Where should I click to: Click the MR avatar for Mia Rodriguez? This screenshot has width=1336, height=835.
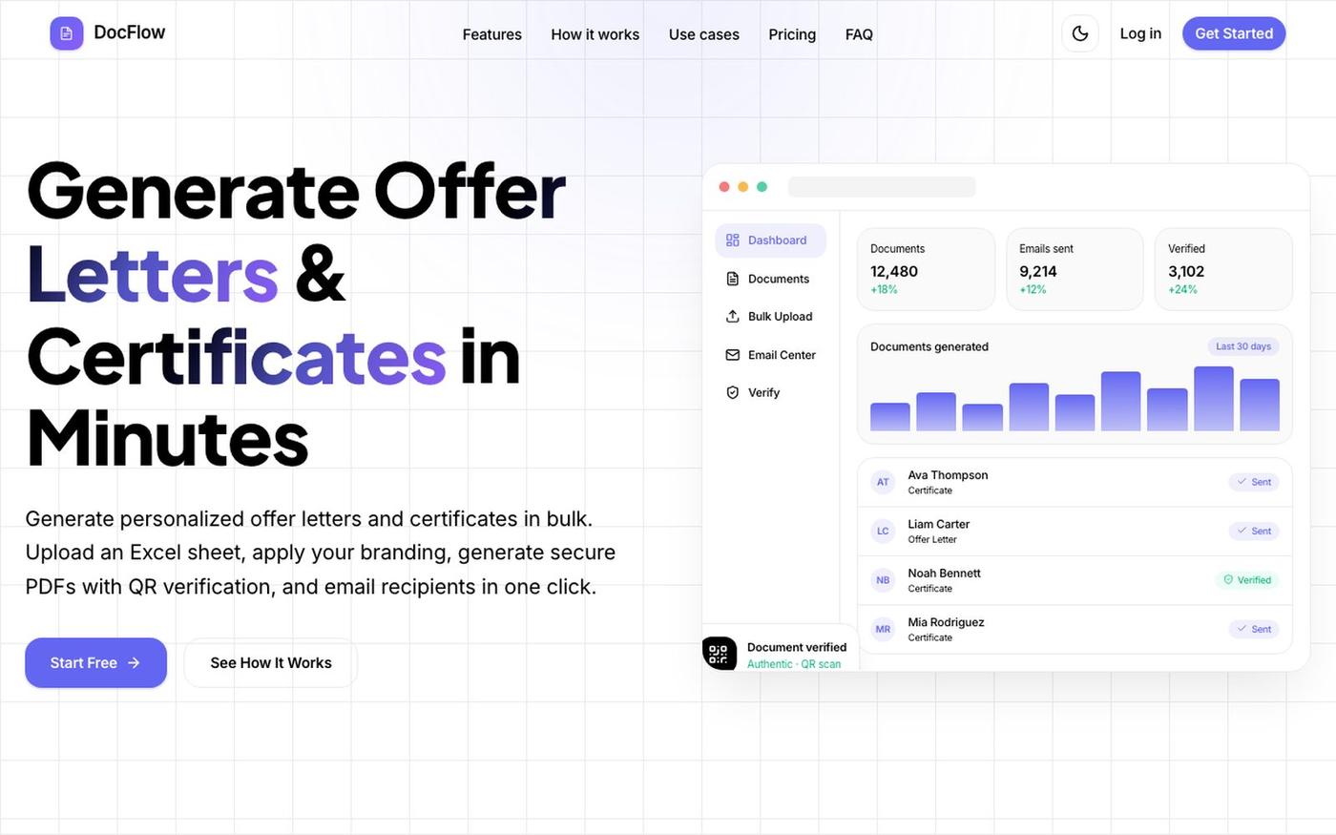pyautogui.click(x=883, y=629)
